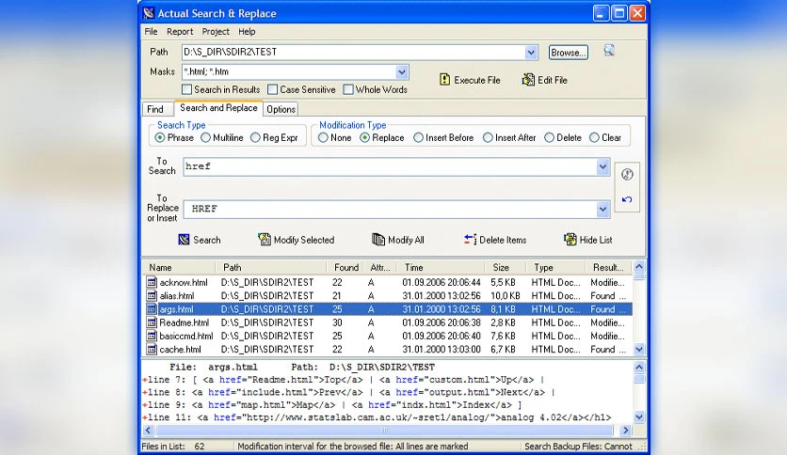Switch to the Options tab
The height and width of the screenshot is (455, 787).
(x=281, y=109)
